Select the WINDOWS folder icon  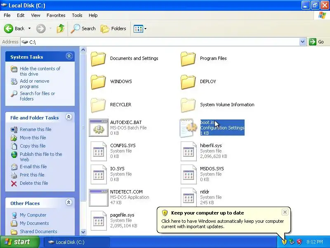pyautogui.click(x=98, y=82)
